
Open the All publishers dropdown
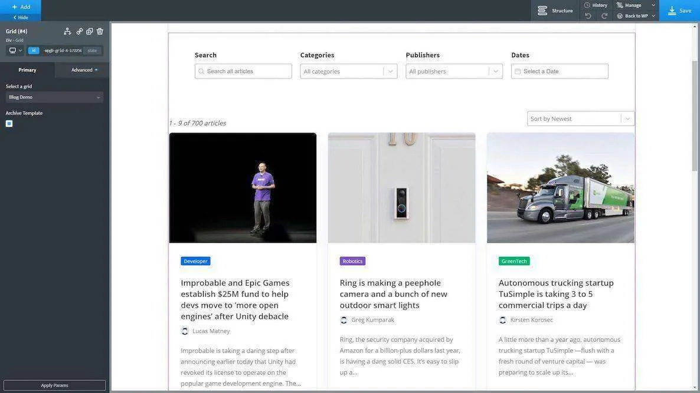454,71
